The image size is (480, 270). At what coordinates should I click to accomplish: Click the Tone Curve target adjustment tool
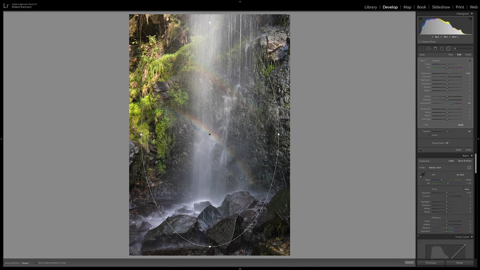420,242
